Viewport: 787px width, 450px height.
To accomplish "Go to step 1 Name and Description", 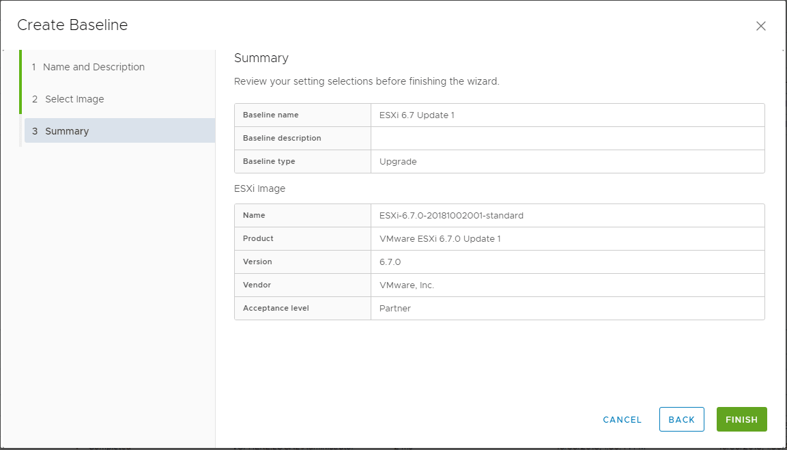I will 88,67.
